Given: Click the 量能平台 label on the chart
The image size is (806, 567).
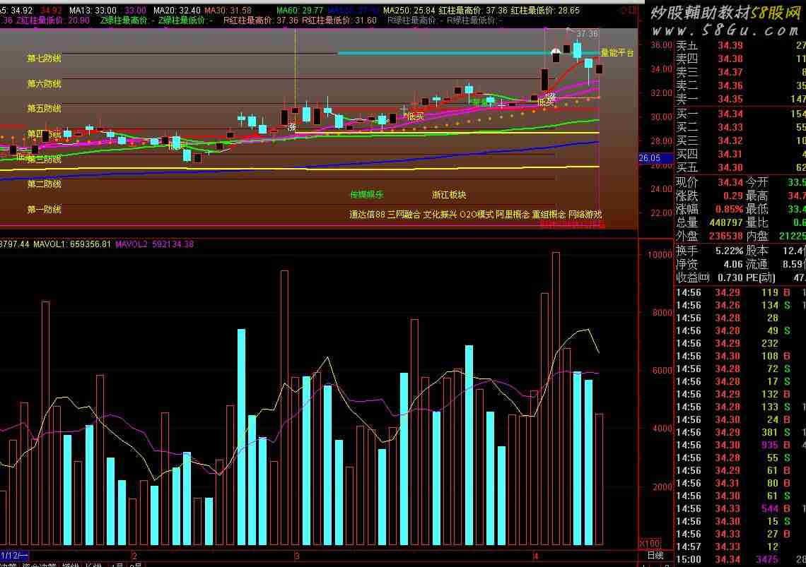Looking at the screenshot, I should (617, 53).
